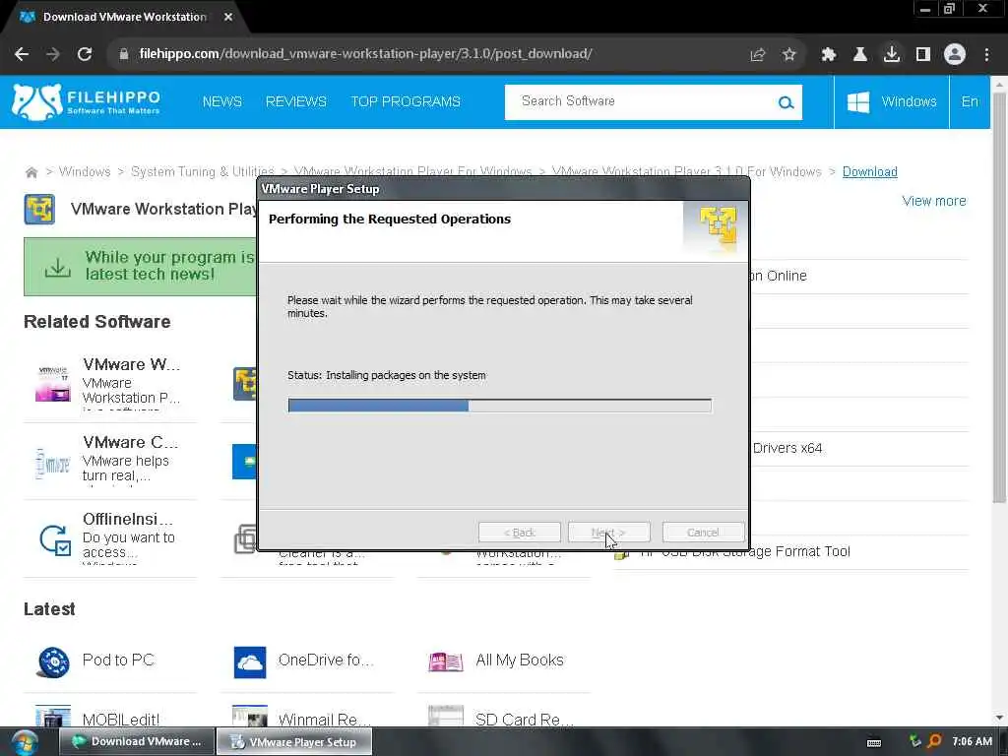Click the FileHippo logo
This screenshot has height=756, width=1008.
87,102
